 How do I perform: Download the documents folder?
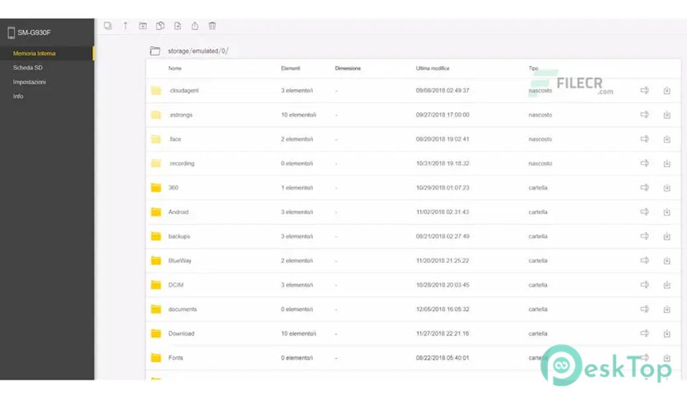(667, 310)
